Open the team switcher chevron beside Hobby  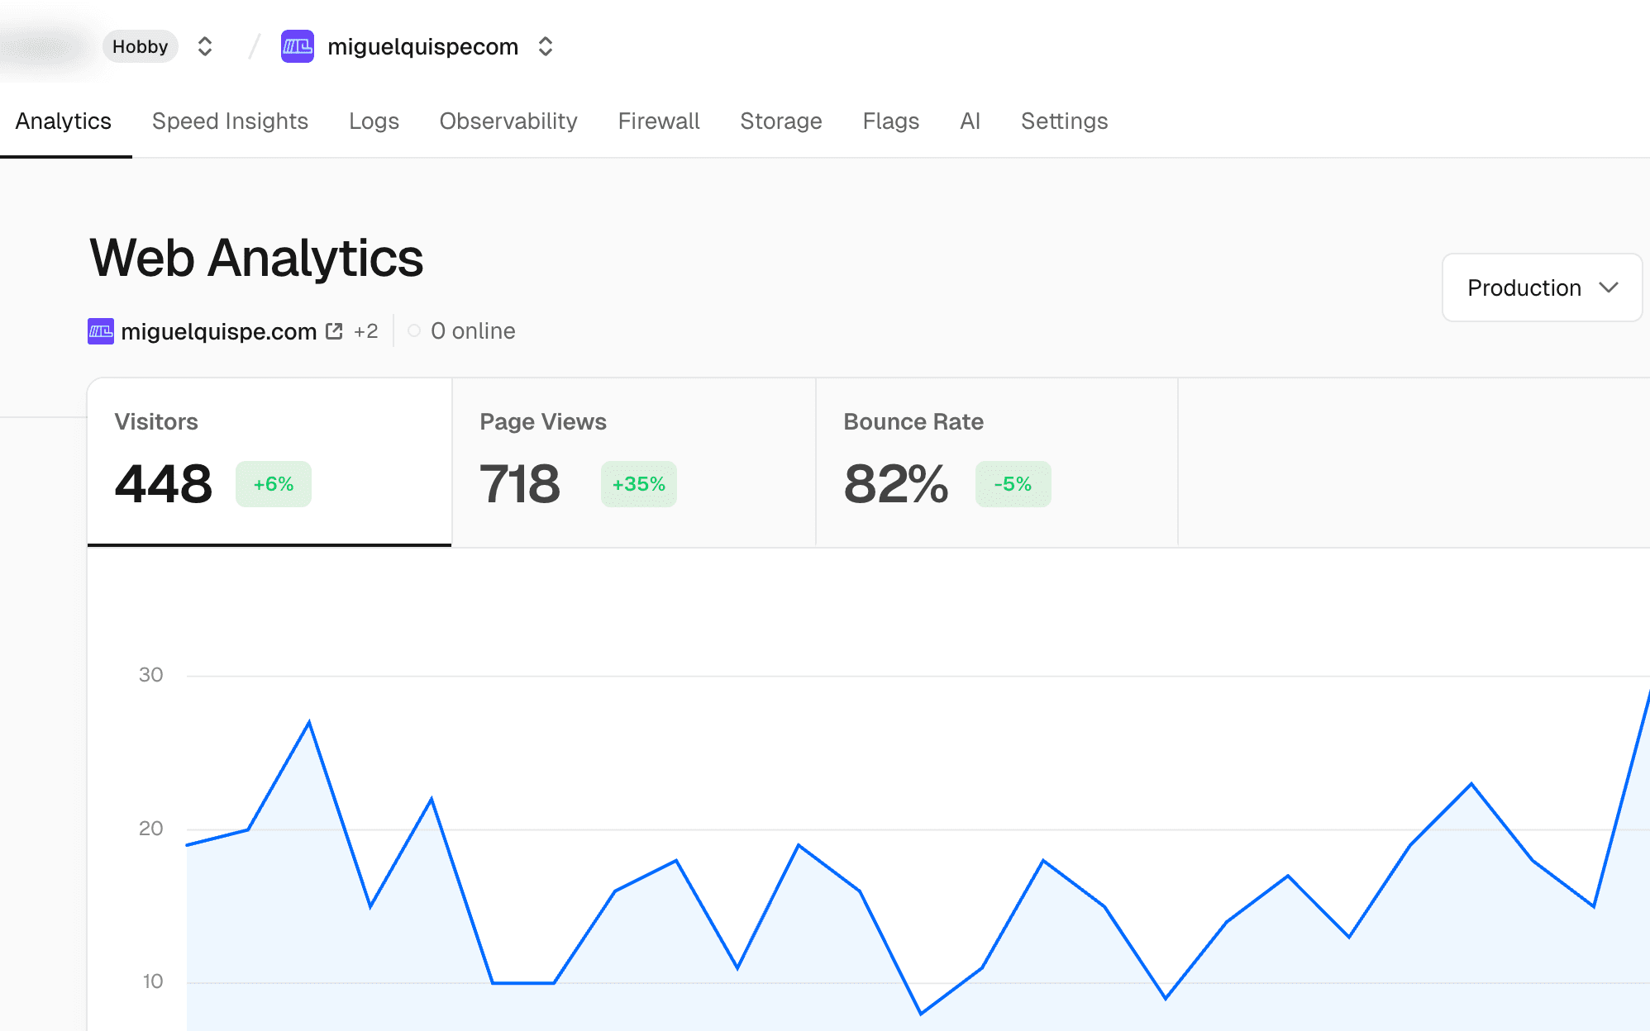point(205,46)
